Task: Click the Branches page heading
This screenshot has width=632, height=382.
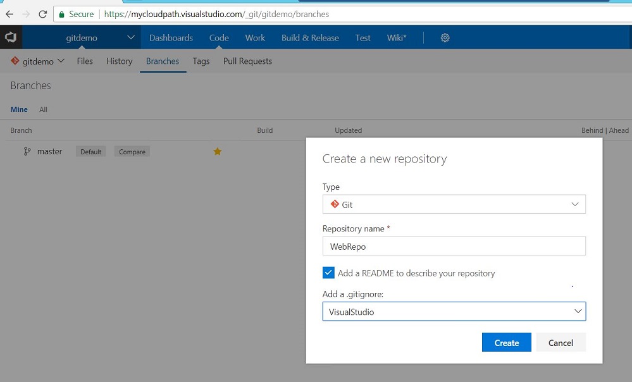Action: pos(30,85)
